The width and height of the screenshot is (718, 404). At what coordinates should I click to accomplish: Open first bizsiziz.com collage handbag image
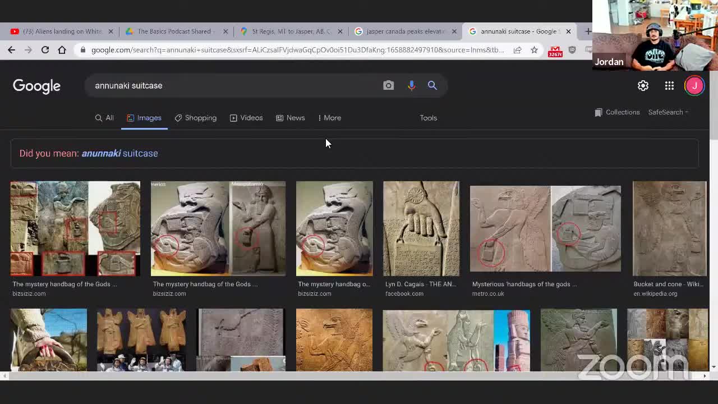coord(75,228)
